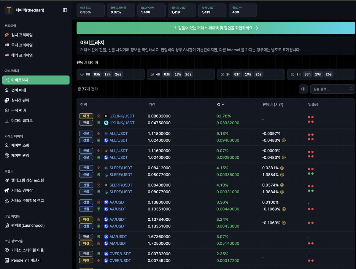Click the interval badge next to 0.0381%
The image size is (356, 269).
(x=282, y=168)
